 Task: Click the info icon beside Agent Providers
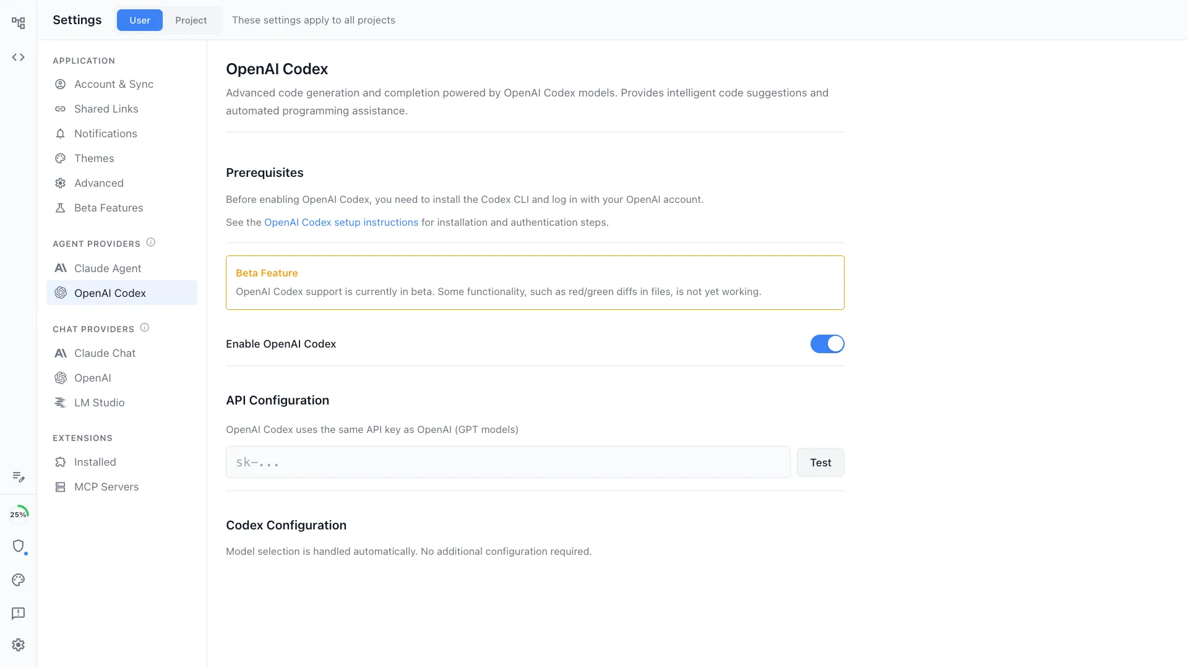pyautogui.click(x=151, y=242)
